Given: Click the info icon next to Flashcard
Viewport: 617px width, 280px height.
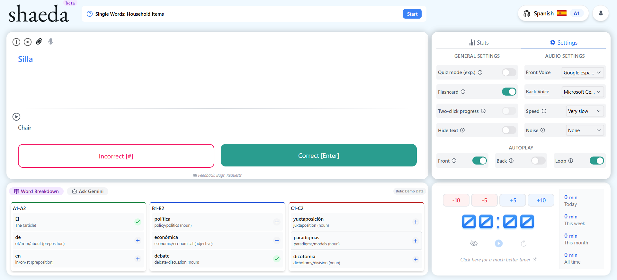Looking at the screenshot, I should click(x=463, y=92).
